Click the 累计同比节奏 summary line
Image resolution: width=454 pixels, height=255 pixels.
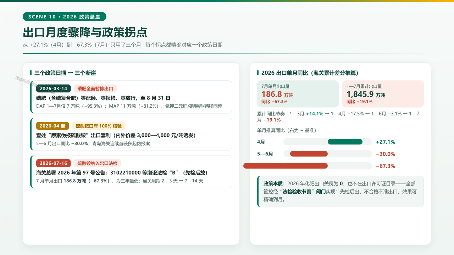point(338,117)
